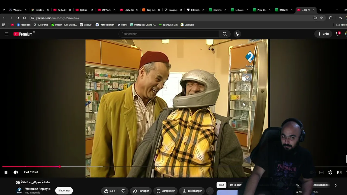347x195 pixels.
Task: Click the Partager share button
Action: point(141,191)
